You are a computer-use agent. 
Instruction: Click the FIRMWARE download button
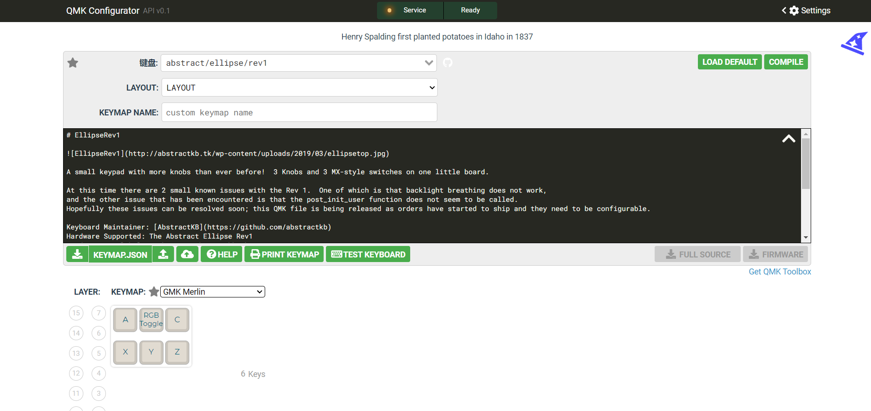(x=775, y=254)
